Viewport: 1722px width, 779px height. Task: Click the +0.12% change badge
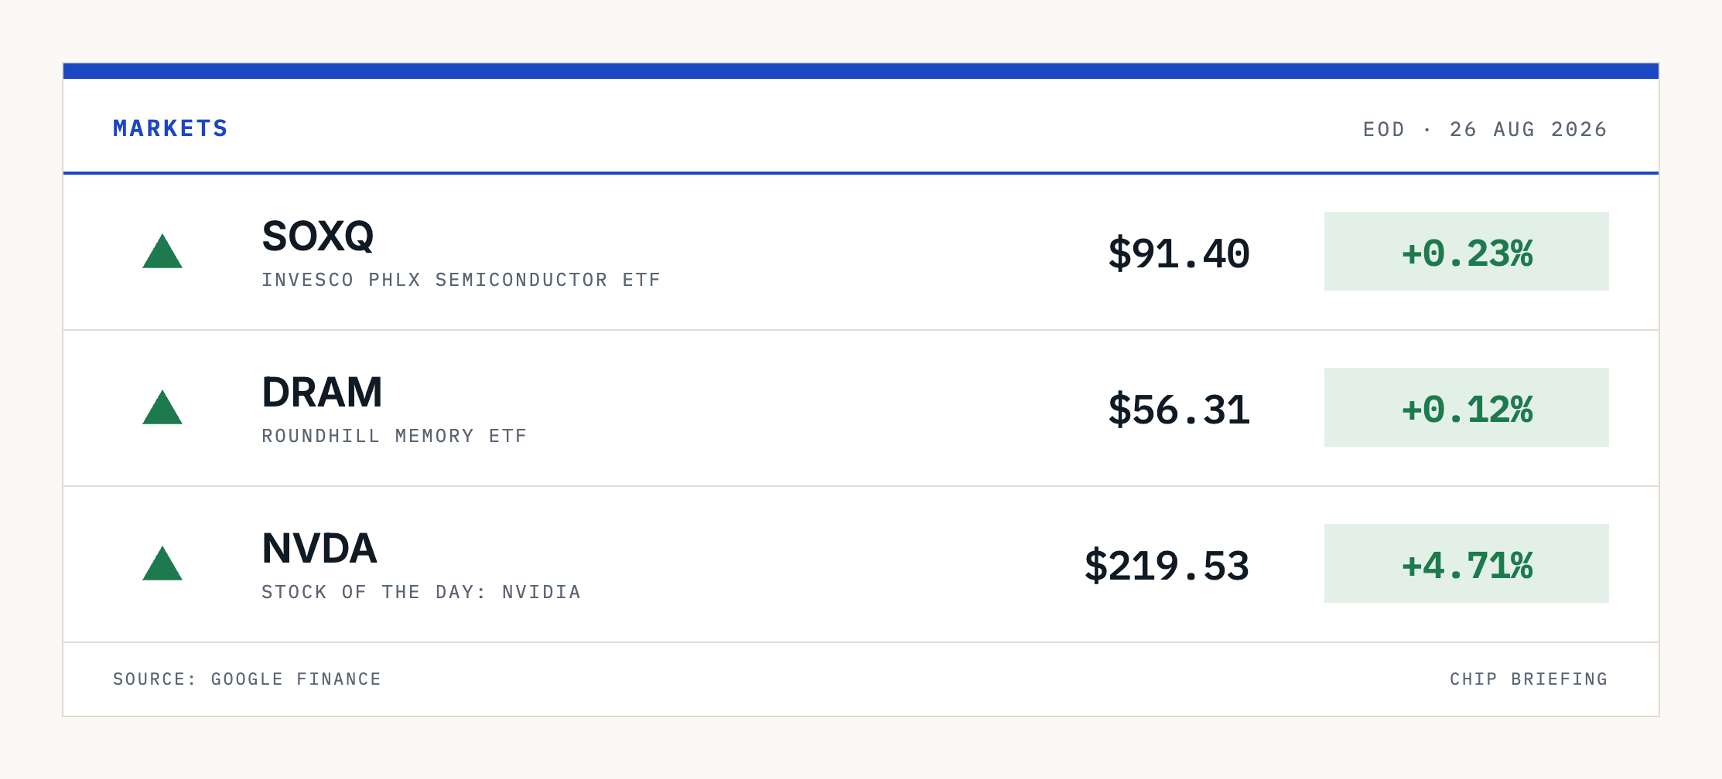[x=1467, y=407]
